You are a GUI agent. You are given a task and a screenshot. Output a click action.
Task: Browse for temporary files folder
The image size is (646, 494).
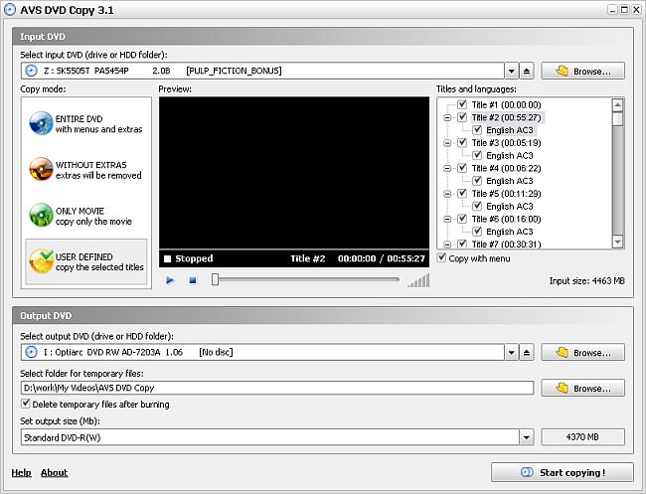(583, 388)
